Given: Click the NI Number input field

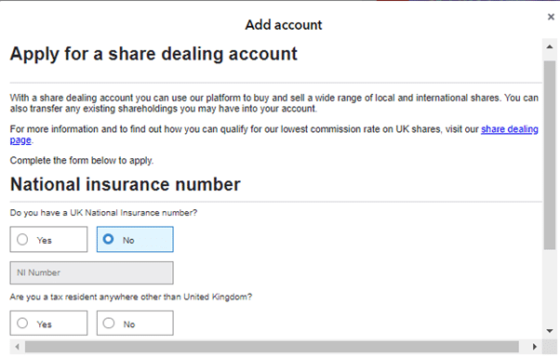Looking at the screenshot, I should 92,272.
